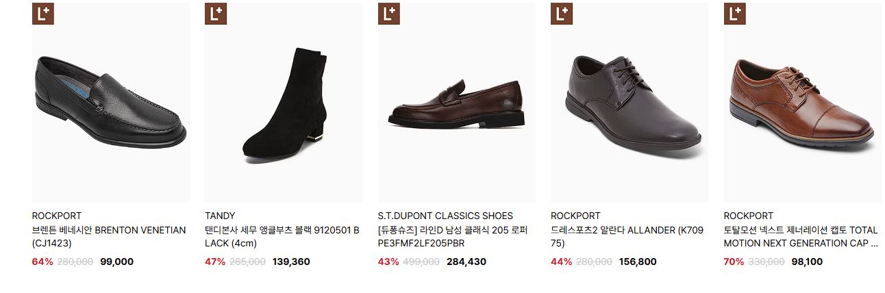Open the tan cap toe oxford image
This screenshot has width=885, height=293.
point(803,103)
